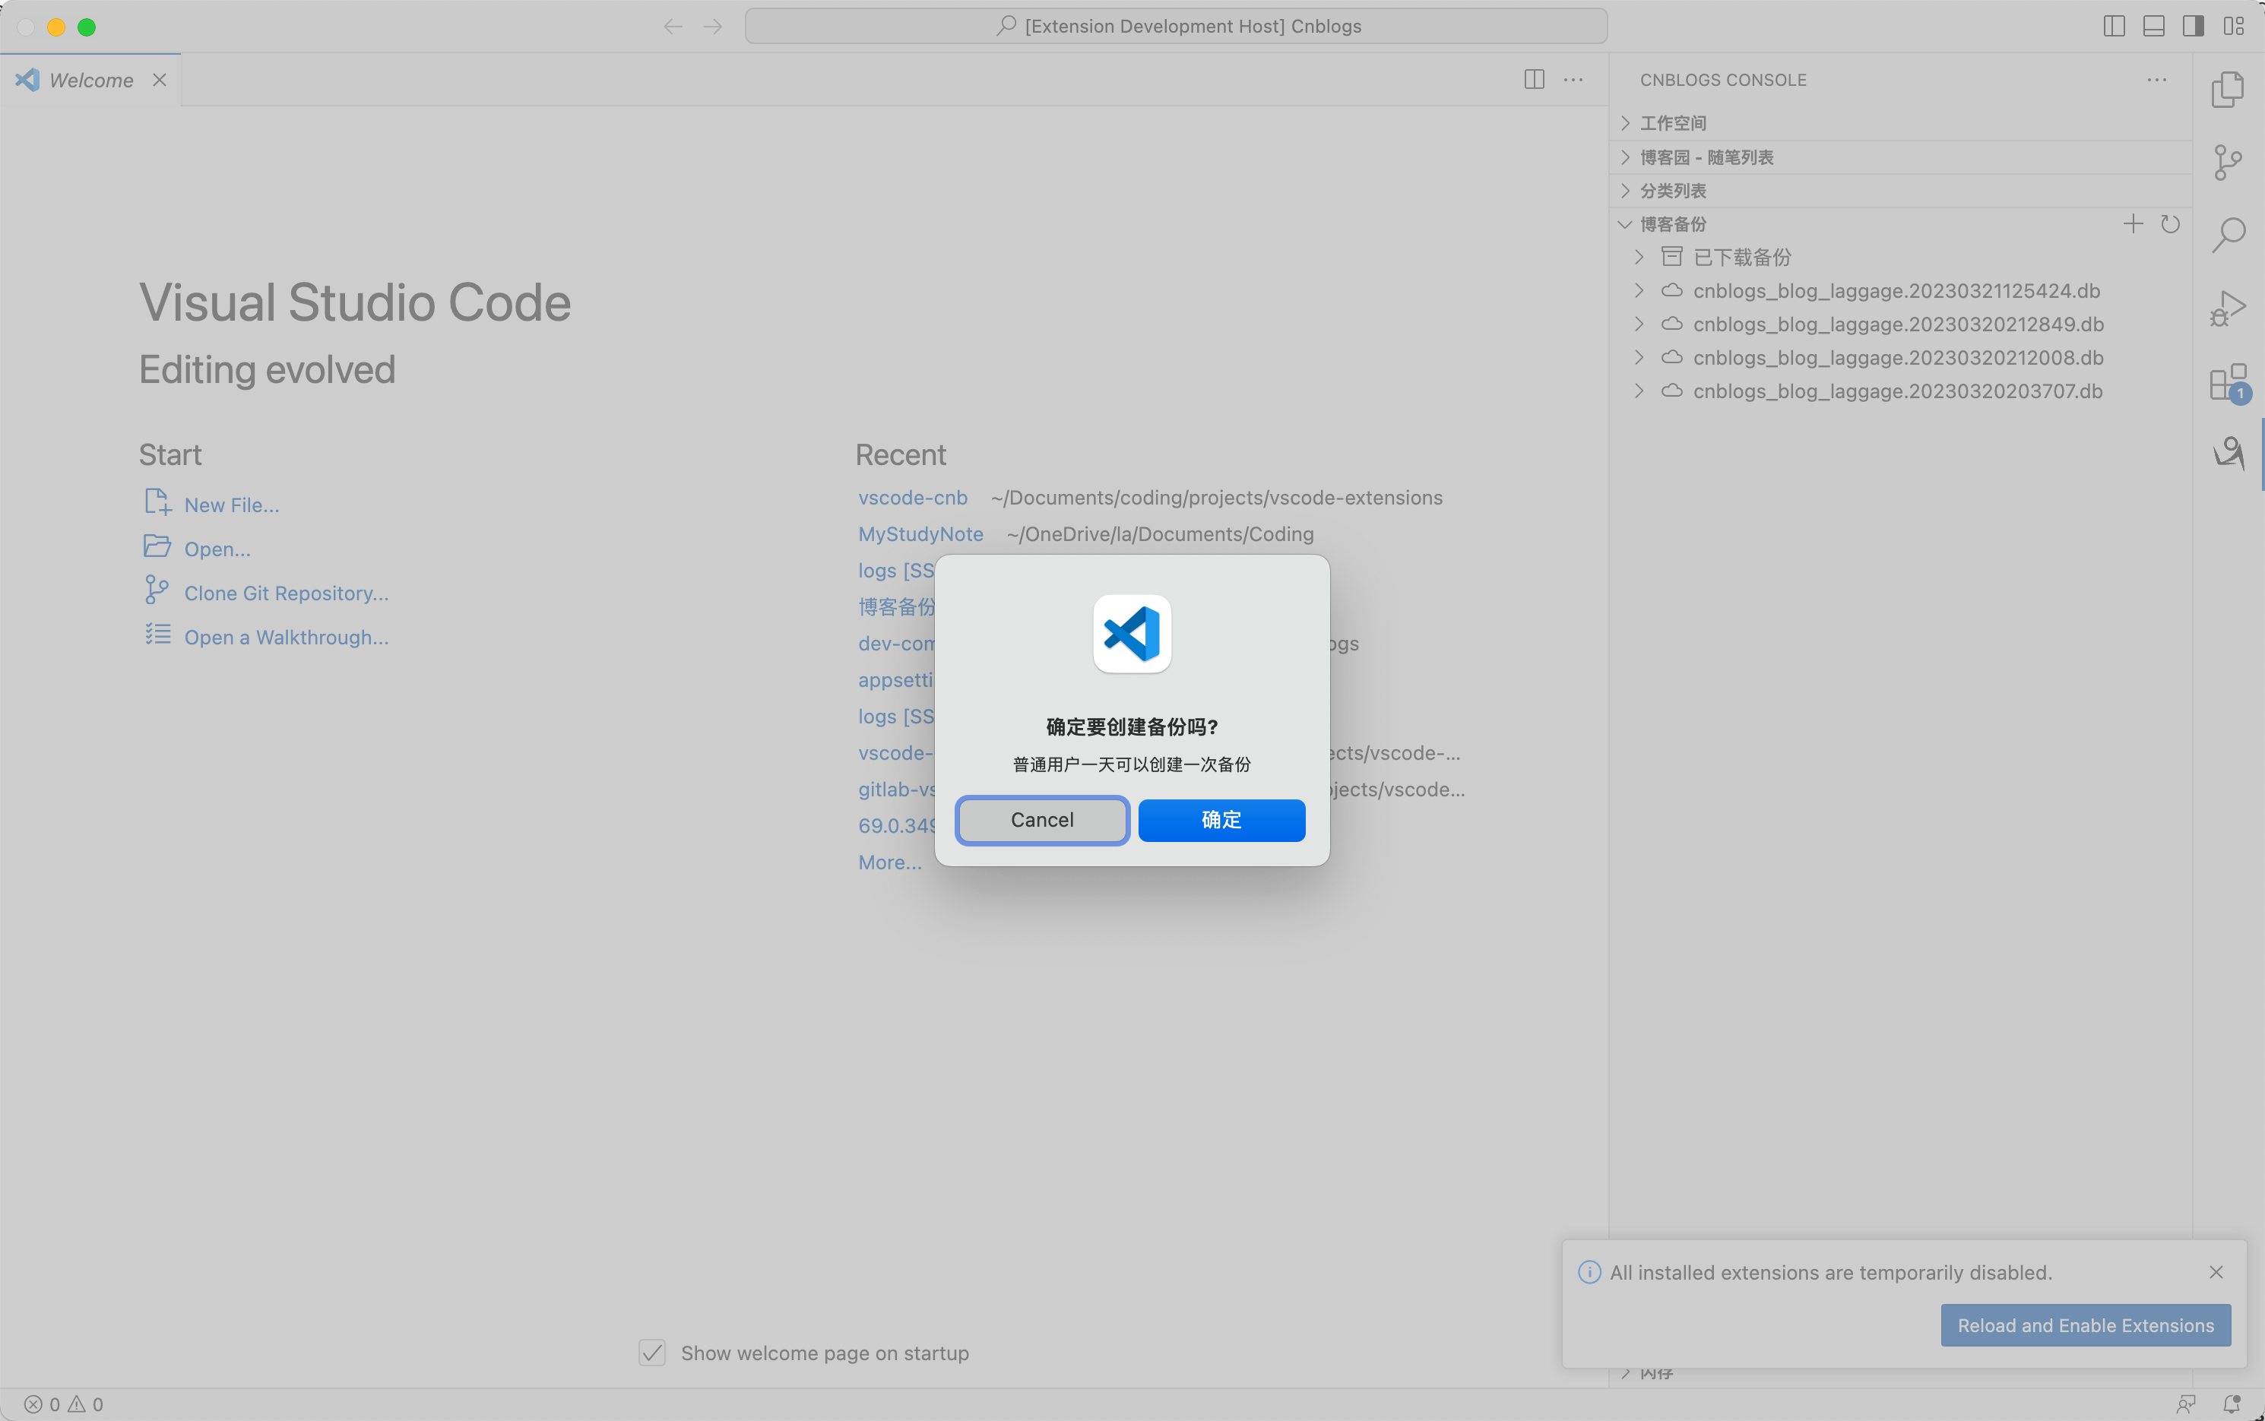Collapse the 博客备份 section
Image resolution: width=2265 pixels, height=1421 pixels.
pyautogui.click(x=1672, y=223)
